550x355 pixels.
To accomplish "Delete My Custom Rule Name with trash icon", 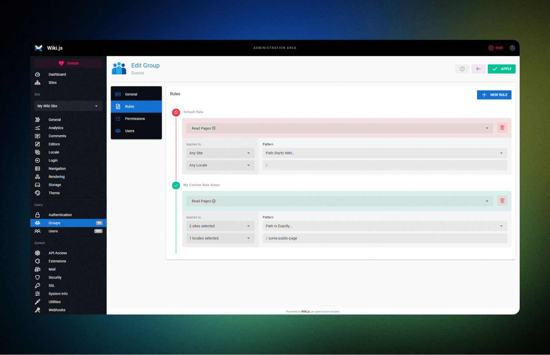I will coord(502,200).
